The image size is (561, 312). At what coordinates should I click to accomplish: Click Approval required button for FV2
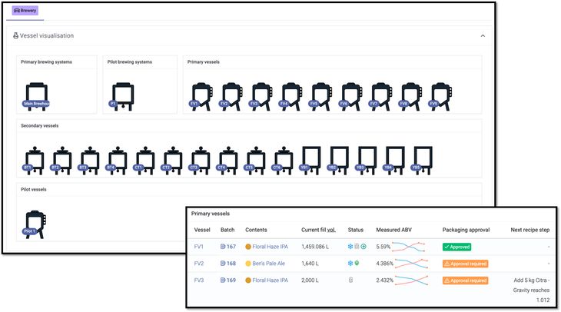466,264
